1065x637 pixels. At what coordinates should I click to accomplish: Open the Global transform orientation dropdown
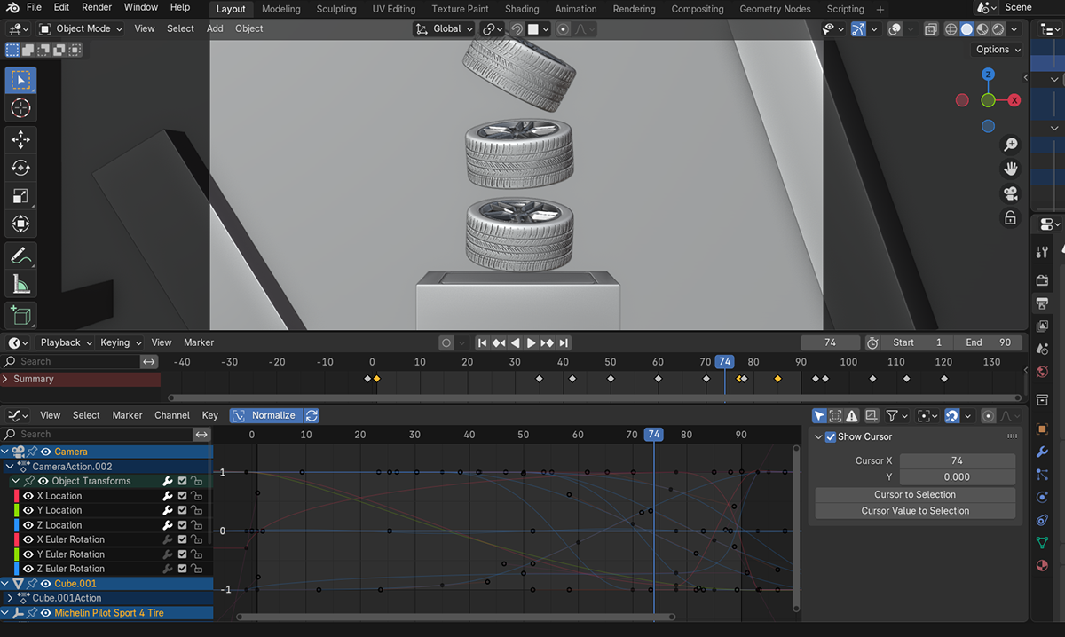[x=445, y=28]
